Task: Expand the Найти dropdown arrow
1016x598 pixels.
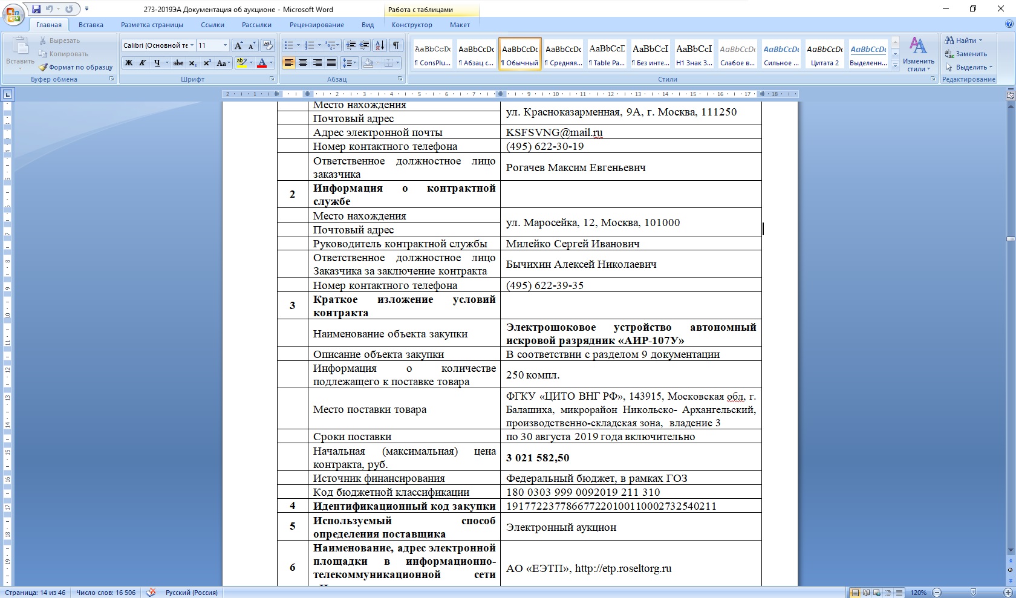Action: coord(980,41)
